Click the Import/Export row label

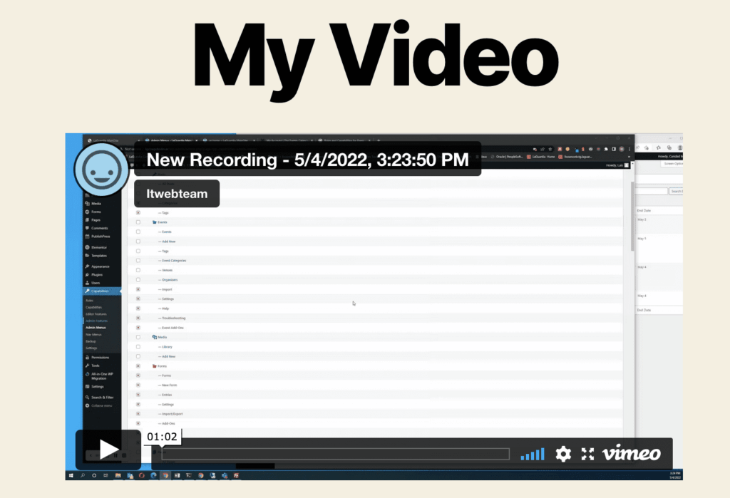(x=173, y=414)
